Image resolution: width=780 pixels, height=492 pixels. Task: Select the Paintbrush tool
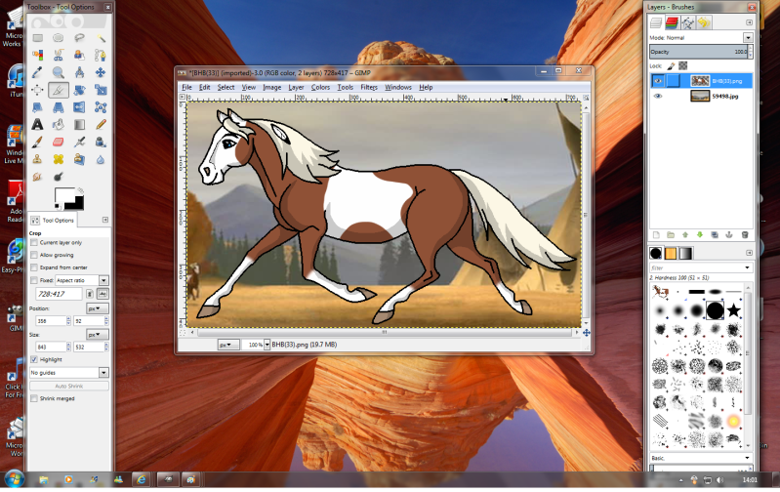(38, 143)
